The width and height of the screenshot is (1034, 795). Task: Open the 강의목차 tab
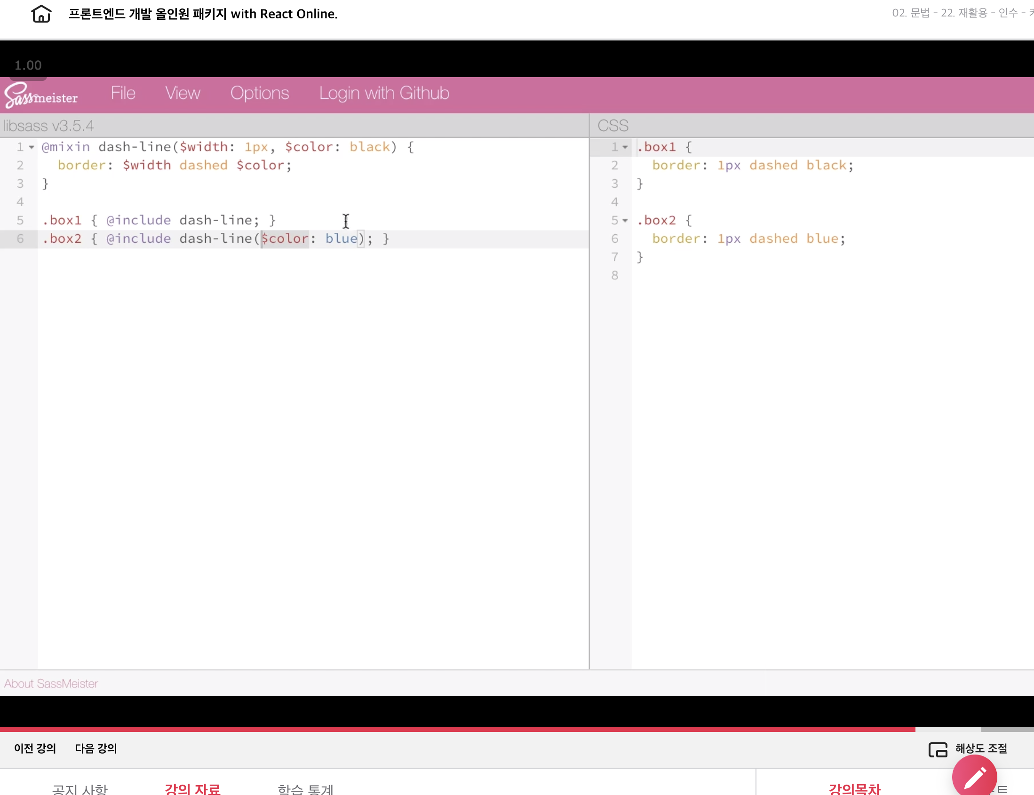[854, 788]
